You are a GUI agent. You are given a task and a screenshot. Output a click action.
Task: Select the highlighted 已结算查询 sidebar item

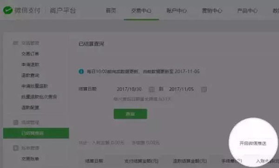click(x=36, y=133)
